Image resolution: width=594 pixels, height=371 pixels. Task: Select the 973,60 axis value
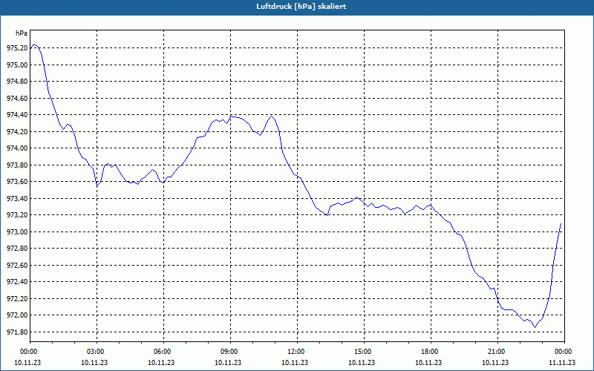(x=17, y=182)
